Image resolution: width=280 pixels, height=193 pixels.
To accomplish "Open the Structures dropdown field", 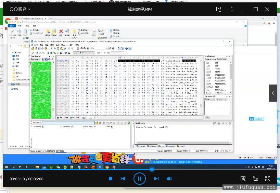I will (68, 123).
